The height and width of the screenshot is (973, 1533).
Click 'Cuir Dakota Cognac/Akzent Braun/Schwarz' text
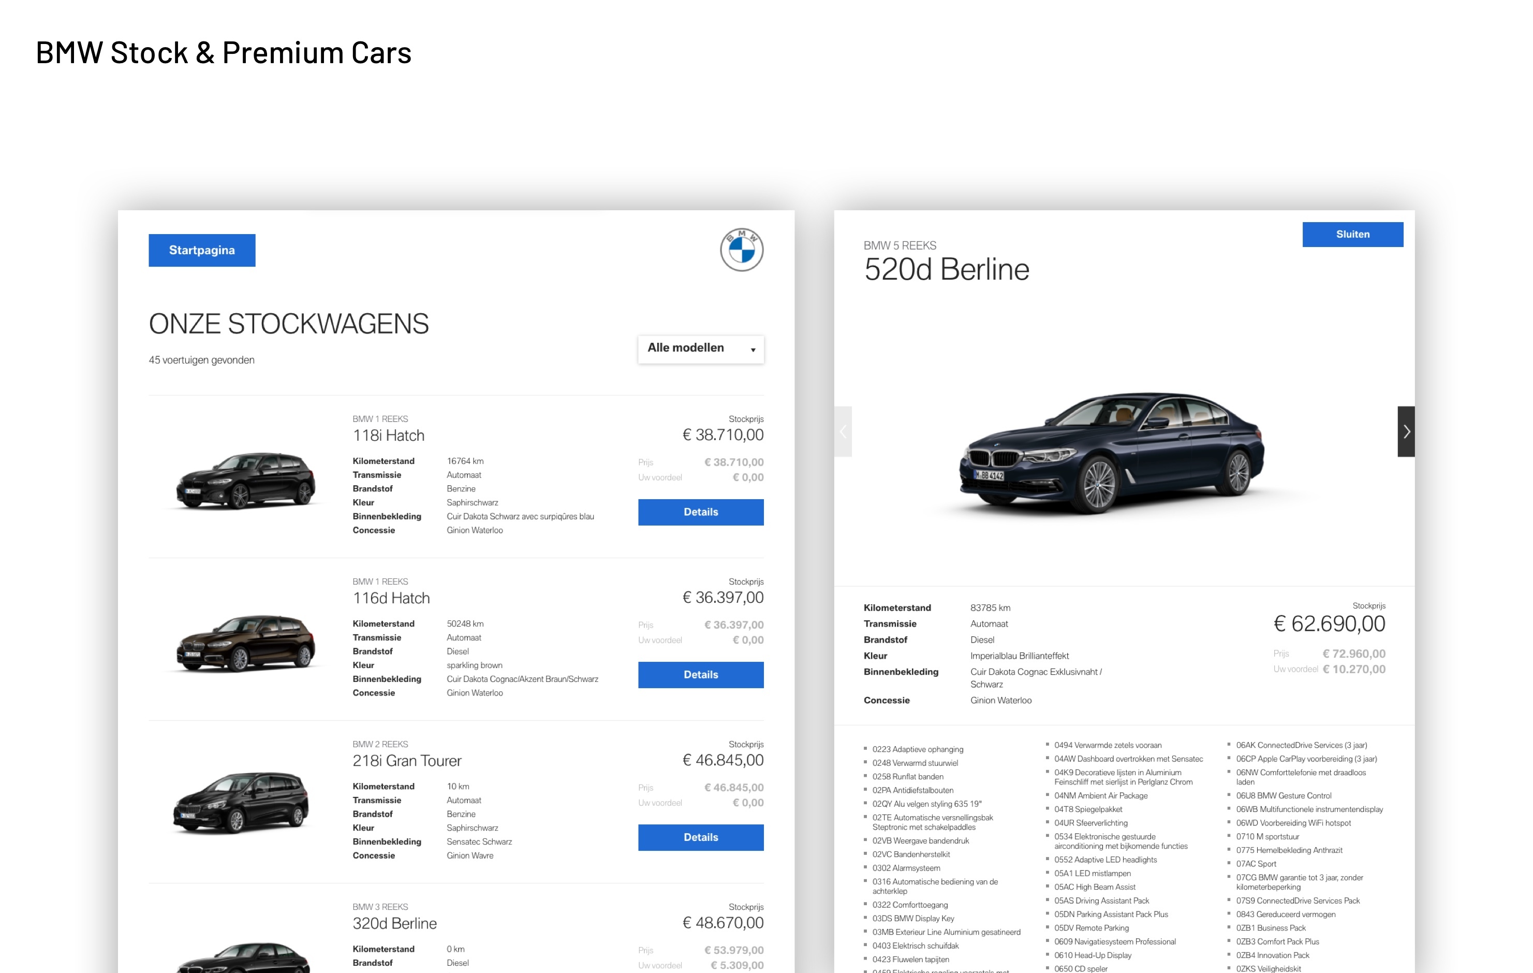(522, 679)
